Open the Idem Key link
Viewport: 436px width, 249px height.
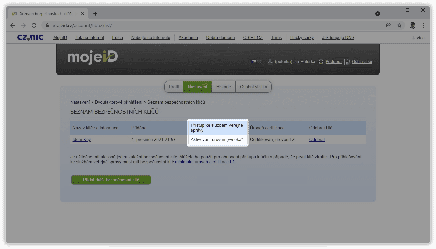coord(82,140)
